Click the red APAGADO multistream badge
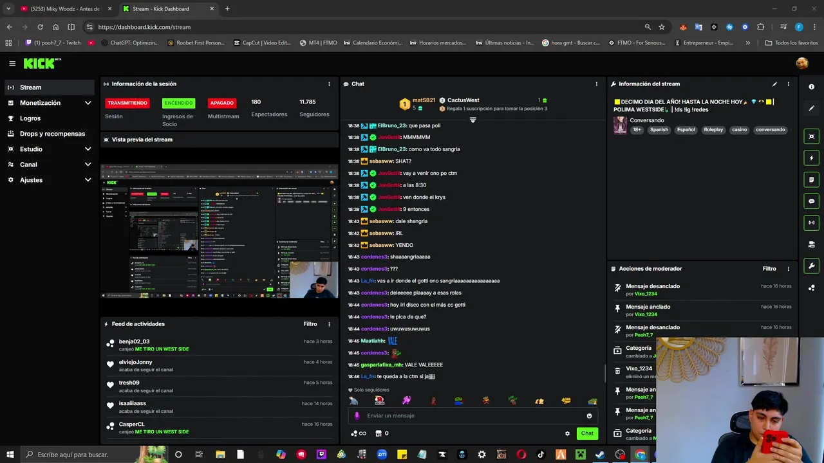824x463 pixels. (221, 103)
